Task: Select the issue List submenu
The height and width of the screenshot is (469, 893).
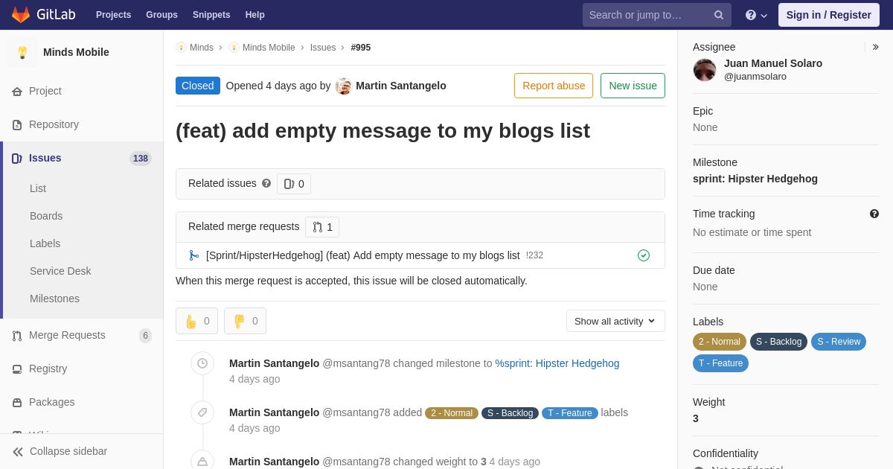Action: click(38, 188)
